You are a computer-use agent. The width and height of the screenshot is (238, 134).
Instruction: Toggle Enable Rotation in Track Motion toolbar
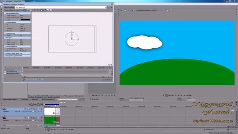coord(25,10)
